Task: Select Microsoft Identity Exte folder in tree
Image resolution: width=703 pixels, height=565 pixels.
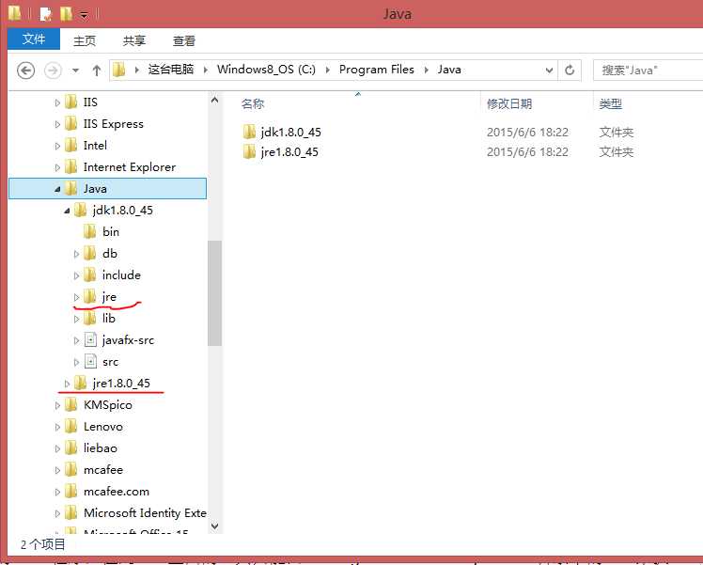Action: click(x=145, y=512)
